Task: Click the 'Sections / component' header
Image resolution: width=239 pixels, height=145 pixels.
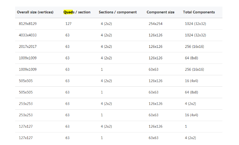Action: point(118,12)
